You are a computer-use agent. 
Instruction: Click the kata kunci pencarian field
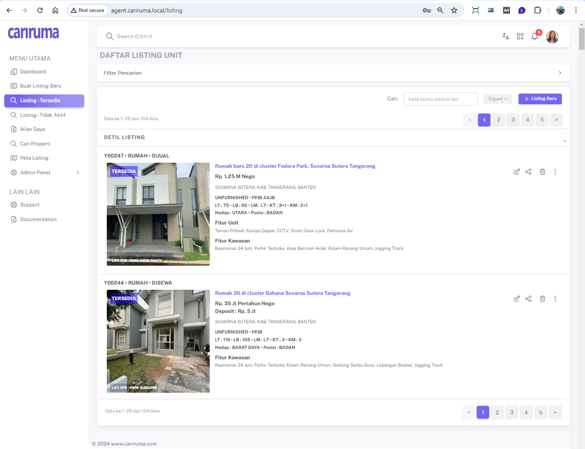pos(440,99)
